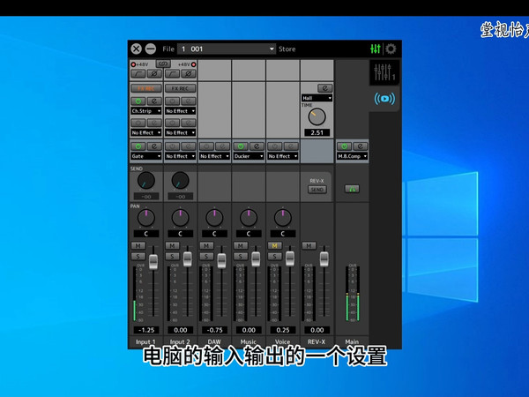The image size is (529, 397).
Task: Toggle the Gate effect power button
Action: (138, 146)
